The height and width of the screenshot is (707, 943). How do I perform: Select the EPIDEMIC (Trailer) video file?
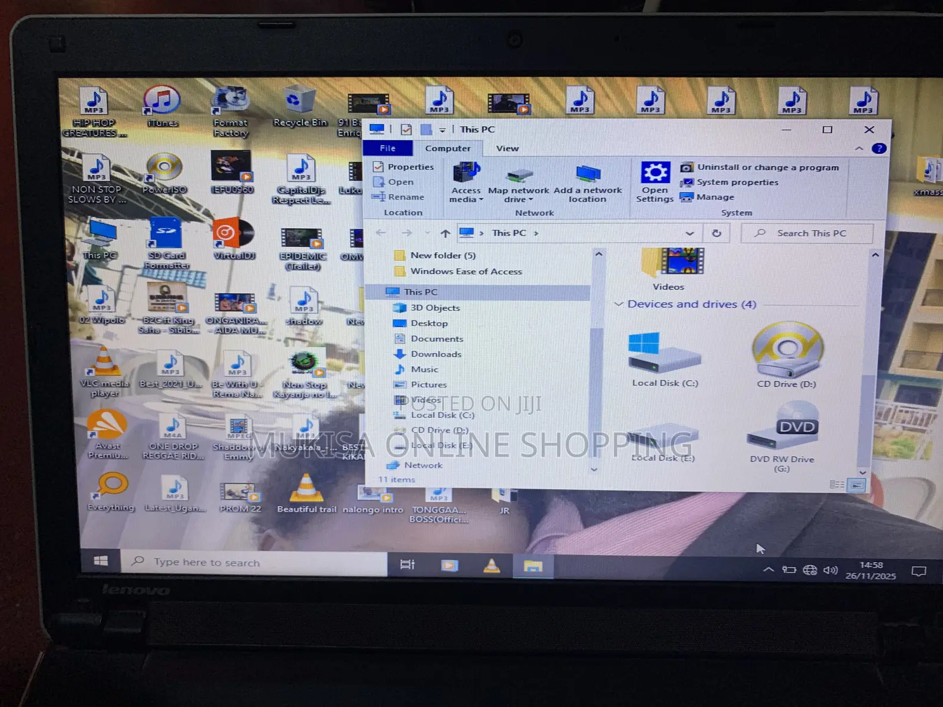click(302, 249)
